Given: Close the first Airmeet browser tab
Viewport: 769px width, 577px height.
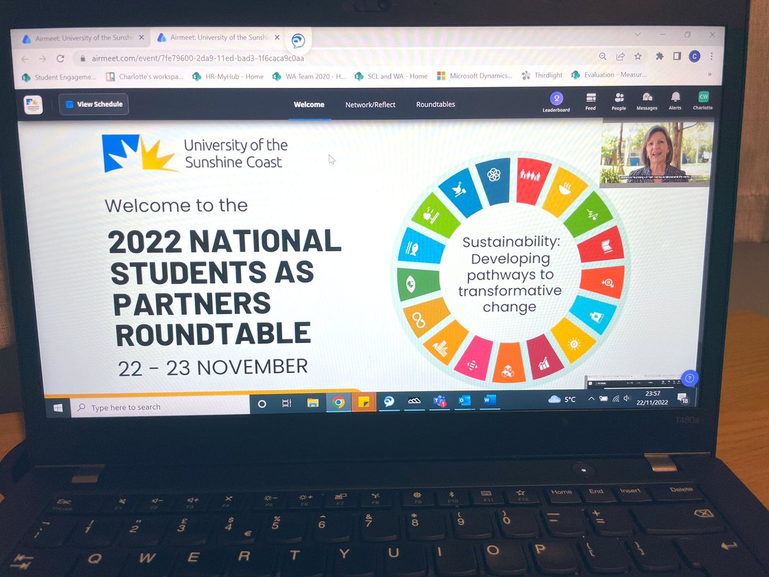Looking at the screenshot, I should click(142, 38).
